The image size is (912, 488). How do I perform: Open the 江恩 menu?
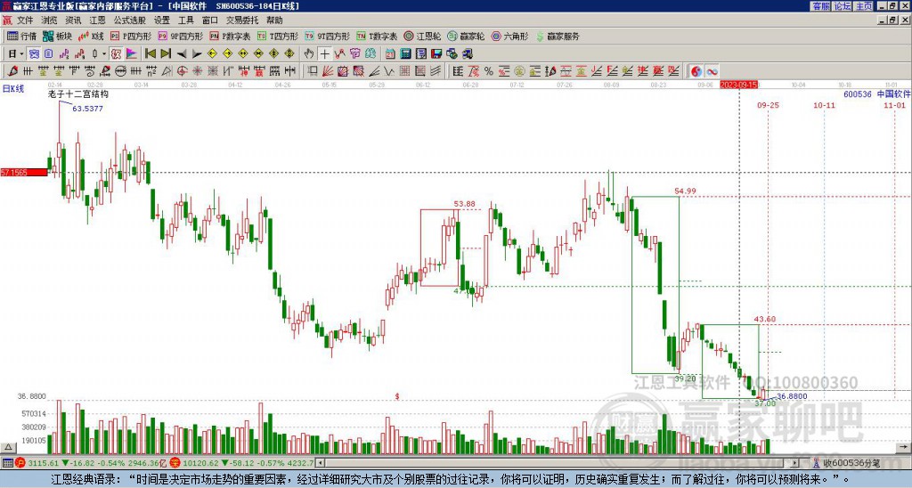pyautogui.click(x=98, y=20)
